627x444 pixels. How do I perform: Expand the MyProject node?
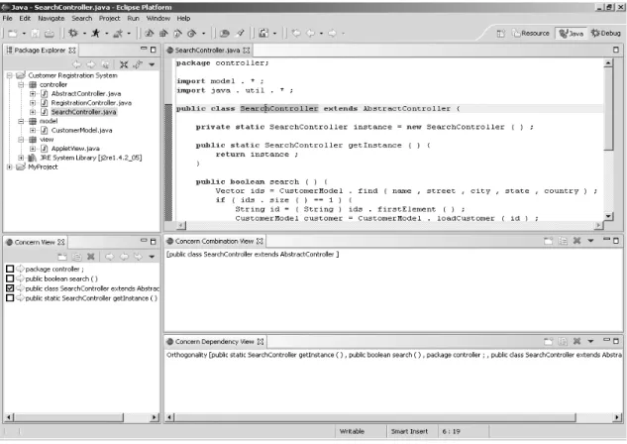(10, 166)
